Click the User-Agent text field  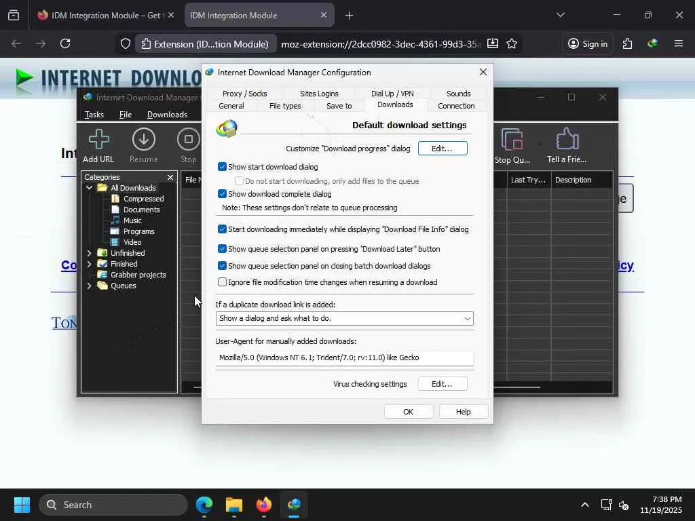click(x=344, y=358)
